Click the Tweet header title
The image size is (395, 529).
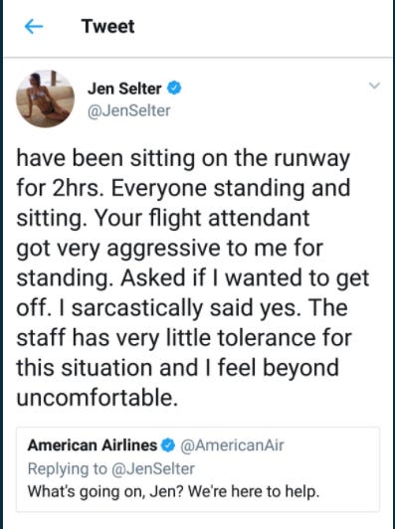(107, 26)
